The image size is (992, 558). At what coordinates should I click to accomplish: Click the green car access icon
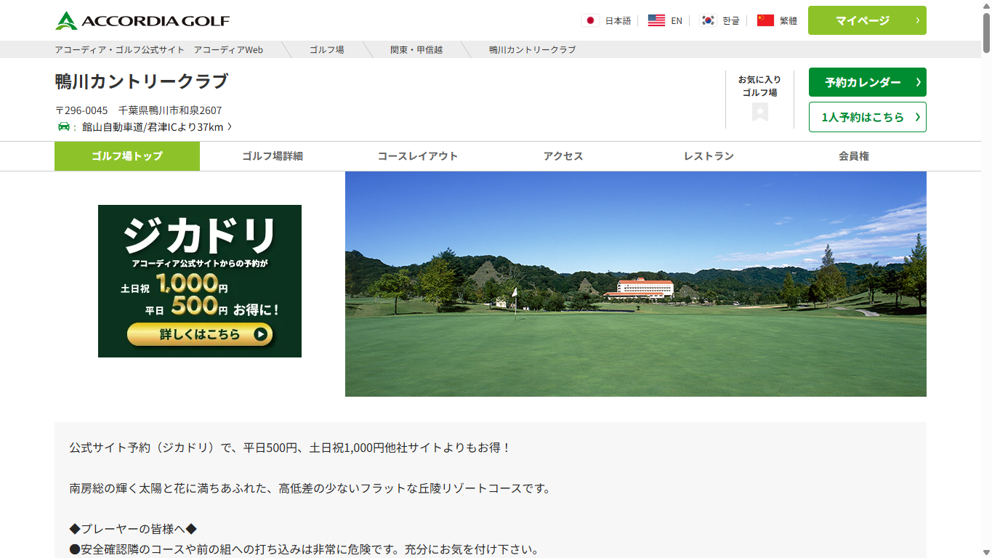(x=64, y=126)
